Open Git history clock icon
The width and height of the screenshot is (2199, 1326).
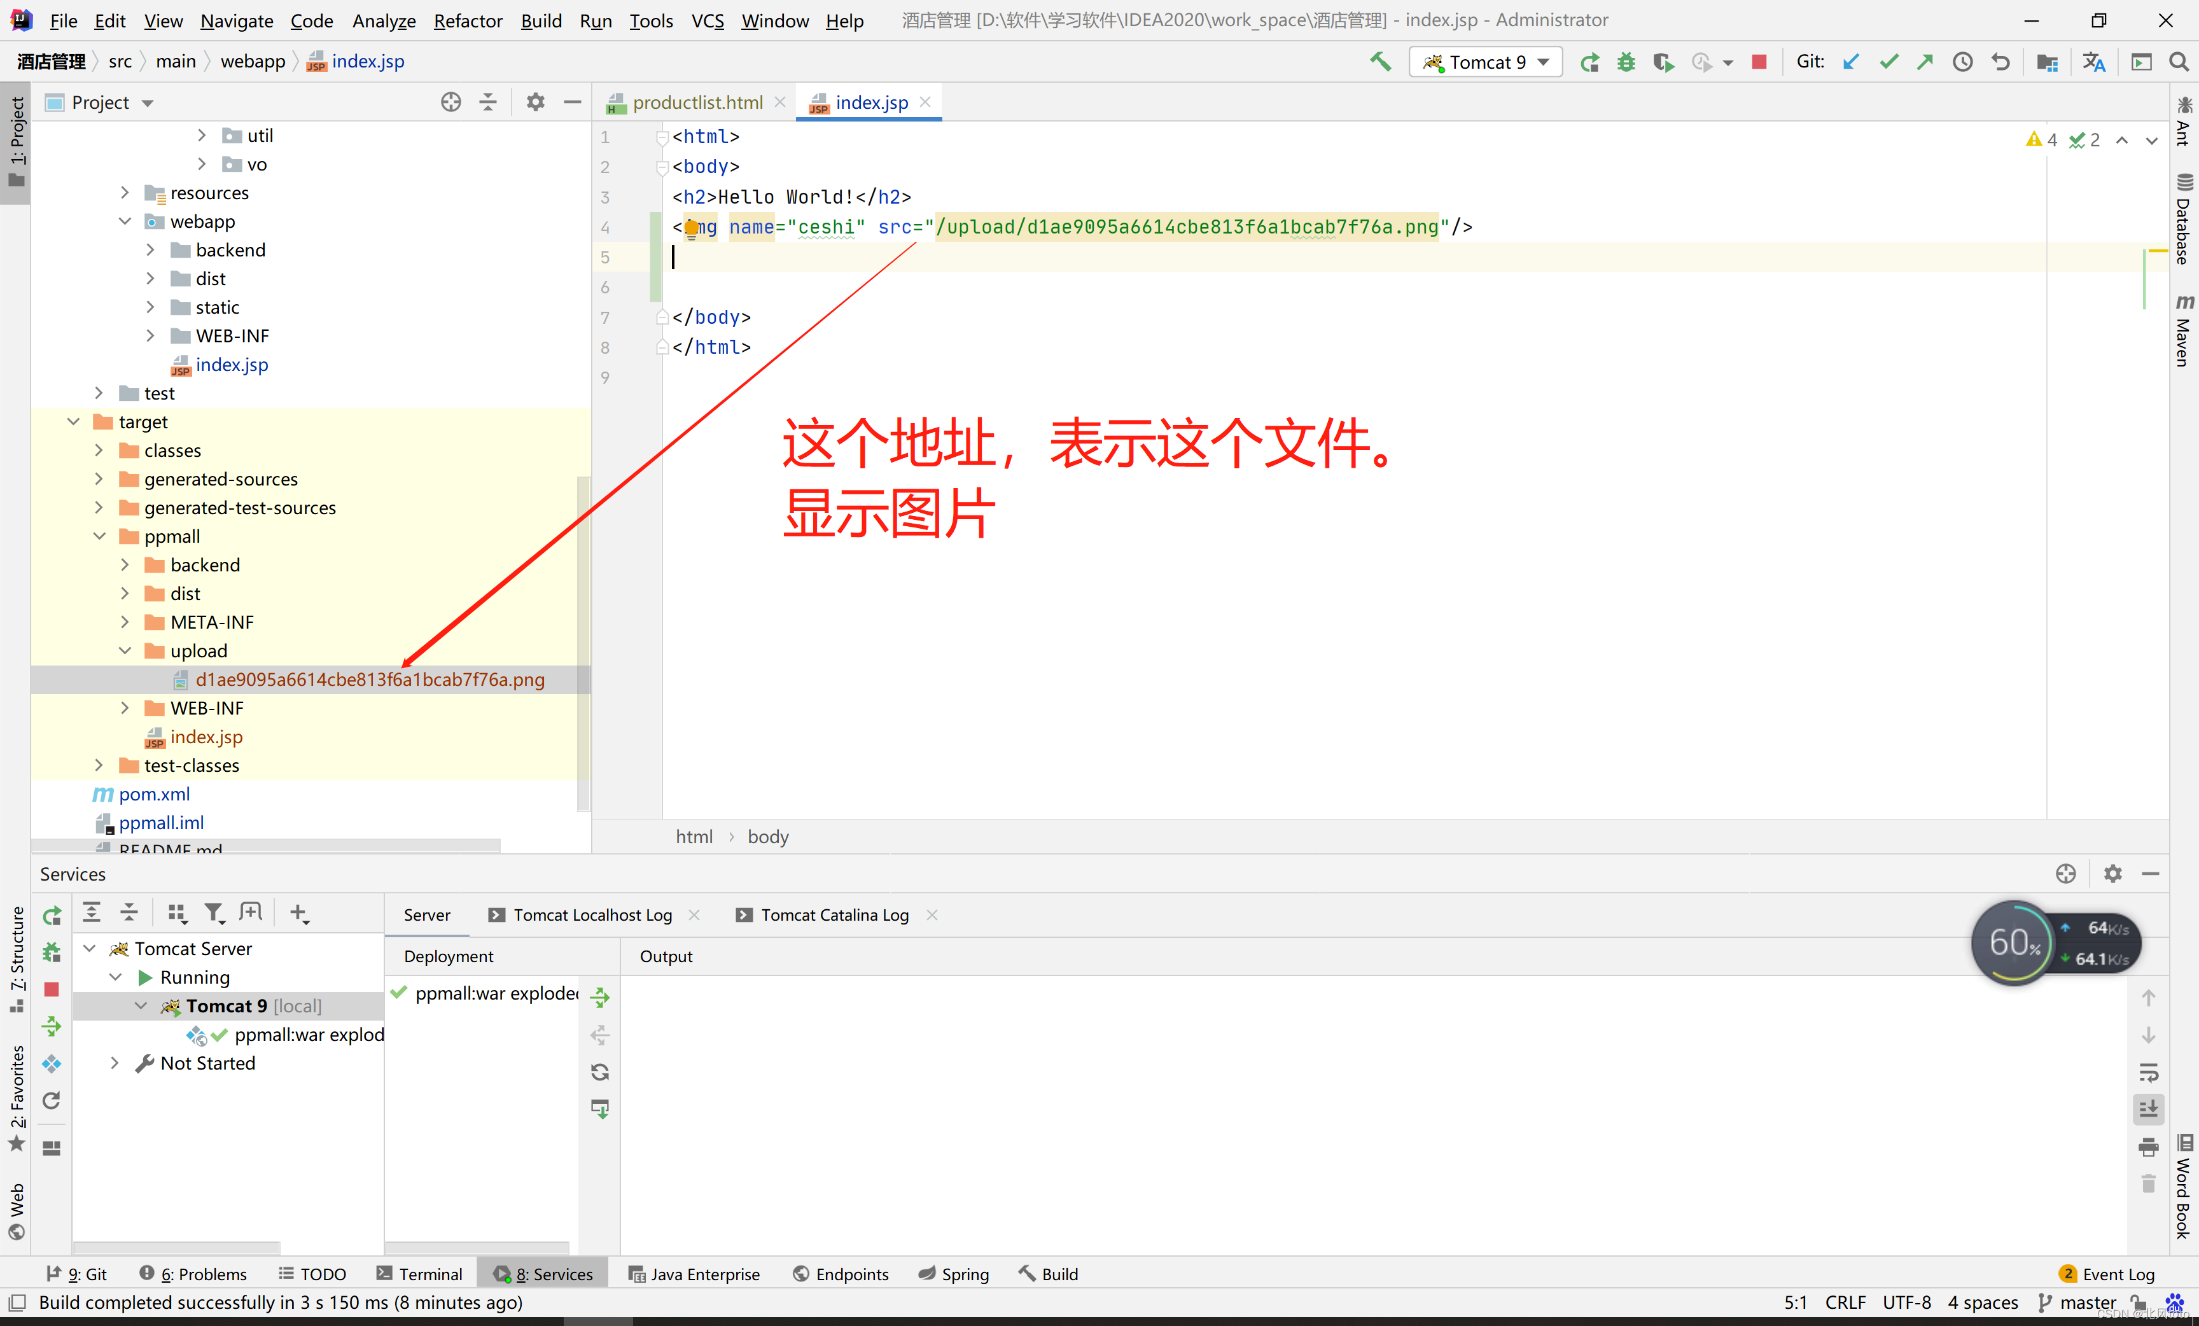point(1962,62)
